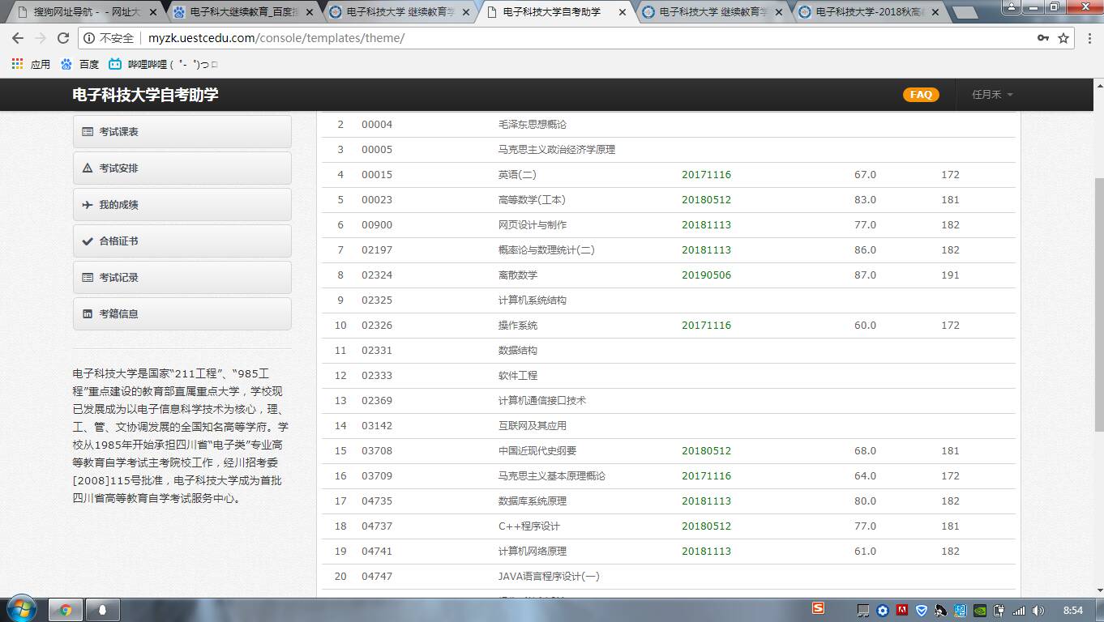Open the 考试课表 sidebar item
Image resolution: width=1104 pixels, height=622 pixels.
182,132
